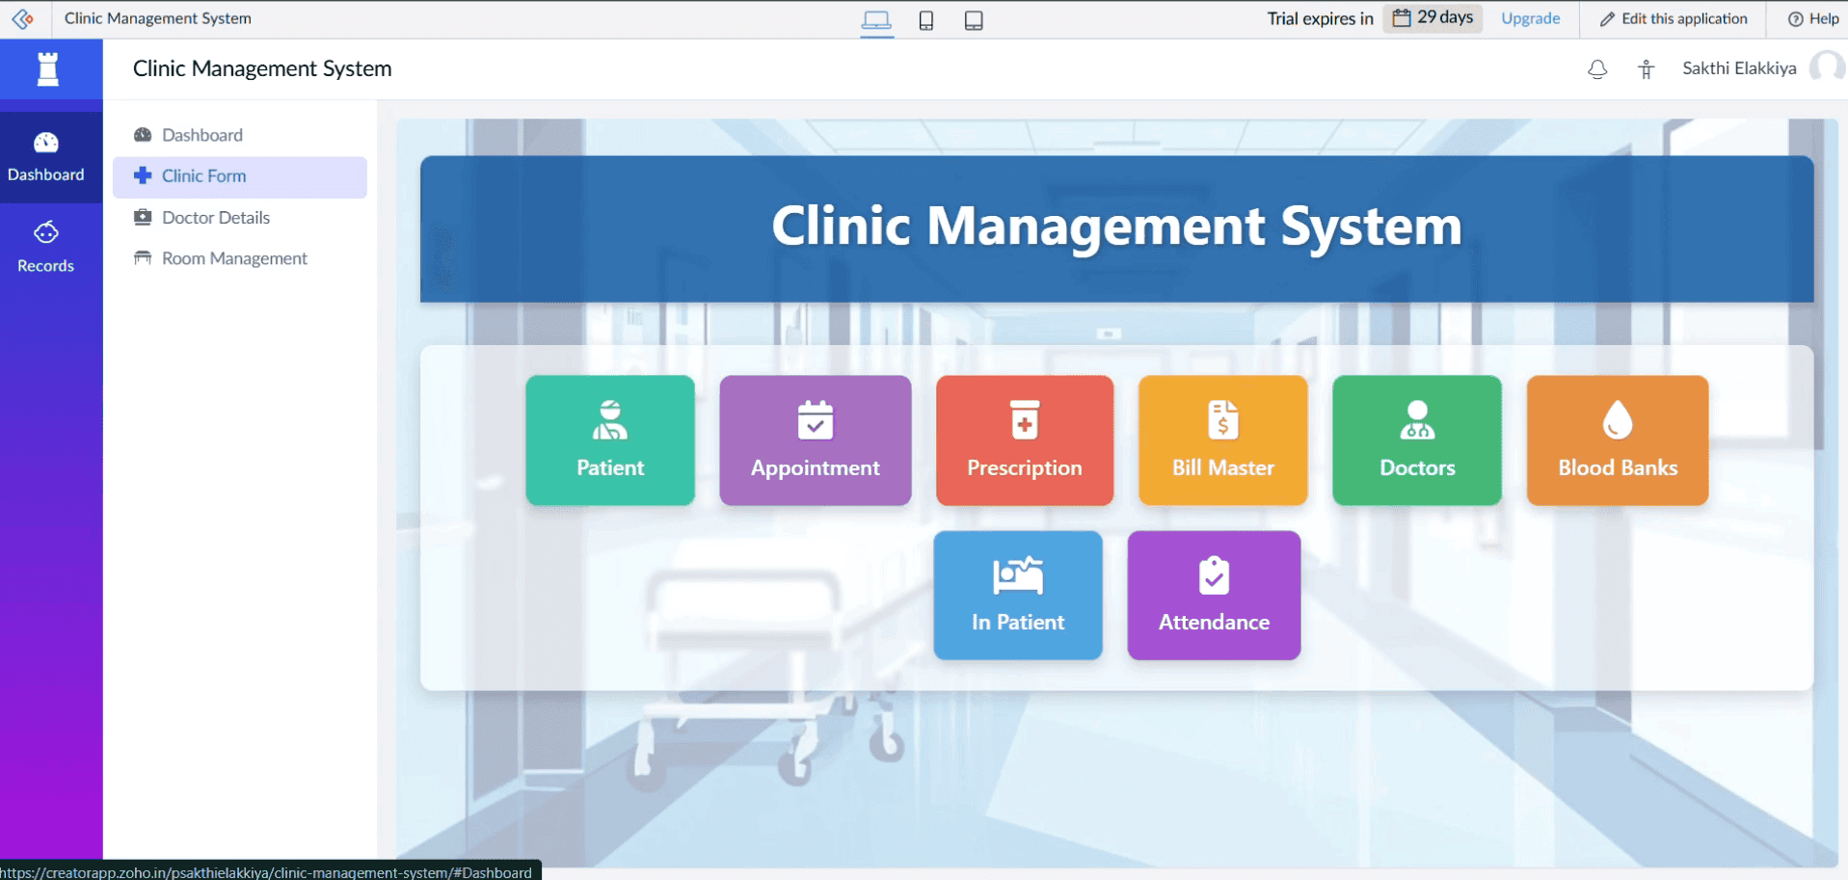
Task: Open the Dashboard section in purple sidebar
Action: pyautogui.click(x=46, y=157)
